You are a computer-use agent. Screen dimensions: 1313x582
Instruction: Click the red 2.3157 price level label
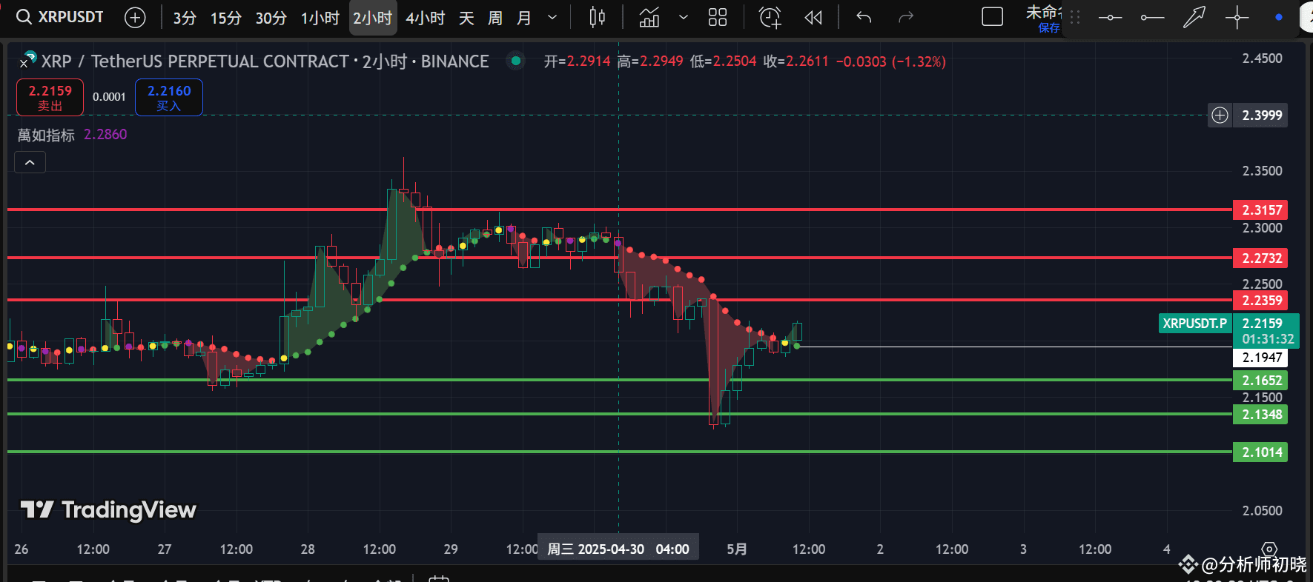pos(1260,210)
